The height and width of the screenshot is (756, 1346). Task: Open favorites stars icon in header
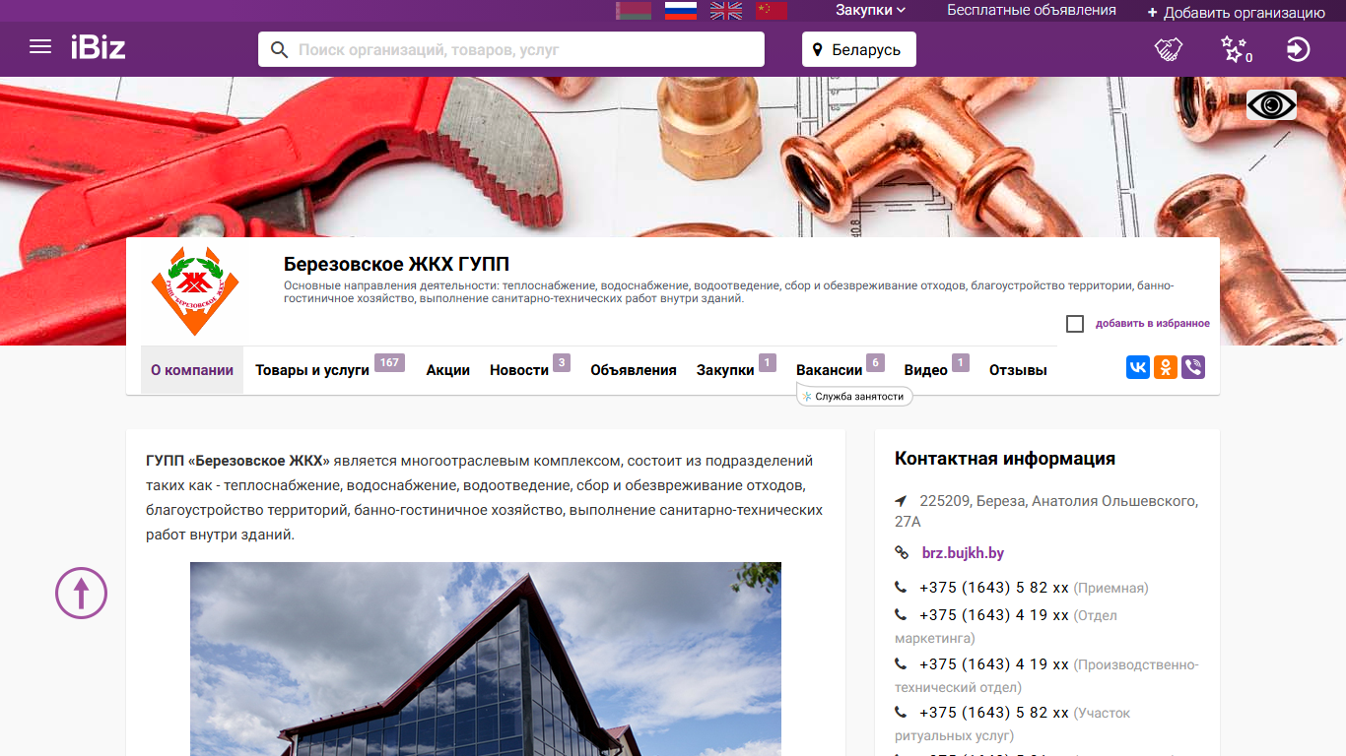1236,49
